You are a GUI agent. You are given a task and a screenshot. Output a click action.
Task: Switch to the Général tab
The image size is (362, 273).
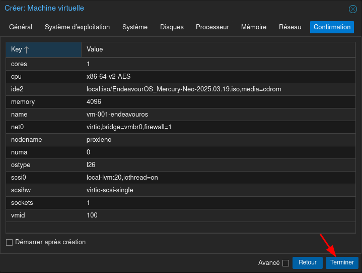click(21, 27)
